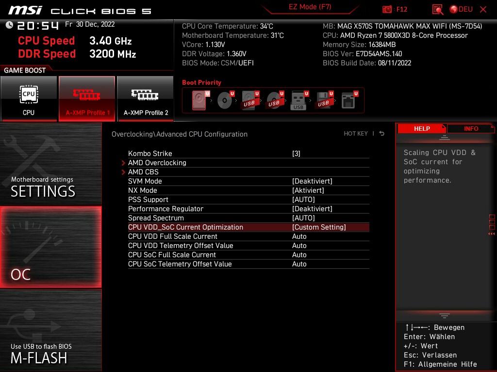Viewport: 497px width, 372px height.
Task: Switch to the INFO tab
Action: coord(471,128)
